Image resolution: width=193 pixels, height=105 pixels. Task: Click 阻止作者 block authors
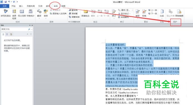tap(170, 13)
